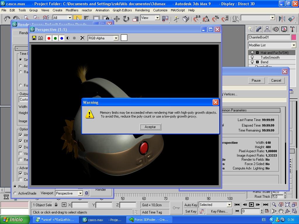This screenshot has width=299, height=224.
Task: Select the Select and Scale tool
Action: coord(135,19)
